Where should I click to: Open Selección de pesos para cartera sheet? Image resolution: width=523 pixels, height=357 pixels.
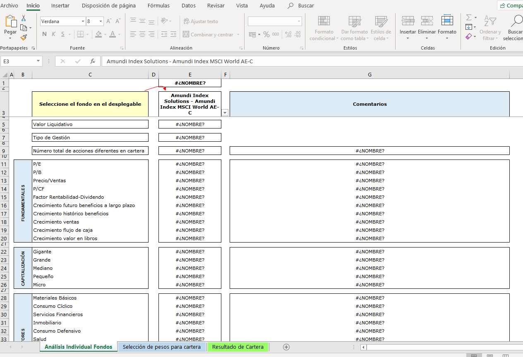click(162, 347)
